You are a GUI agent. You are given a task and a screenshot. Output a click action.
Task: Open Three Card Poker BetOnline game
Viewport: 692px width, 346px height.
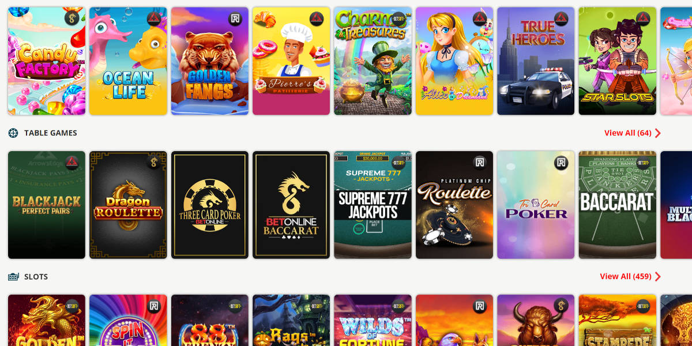(x=210, y=205)
